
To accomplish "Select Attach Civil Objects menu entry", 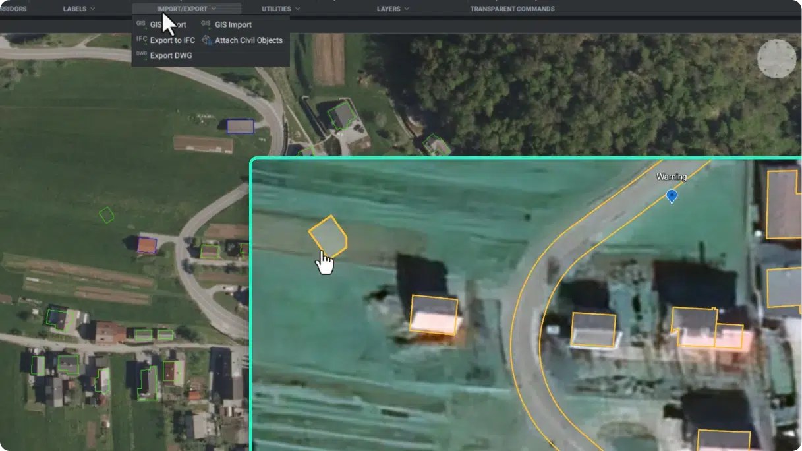I will [x=248, y=40].
